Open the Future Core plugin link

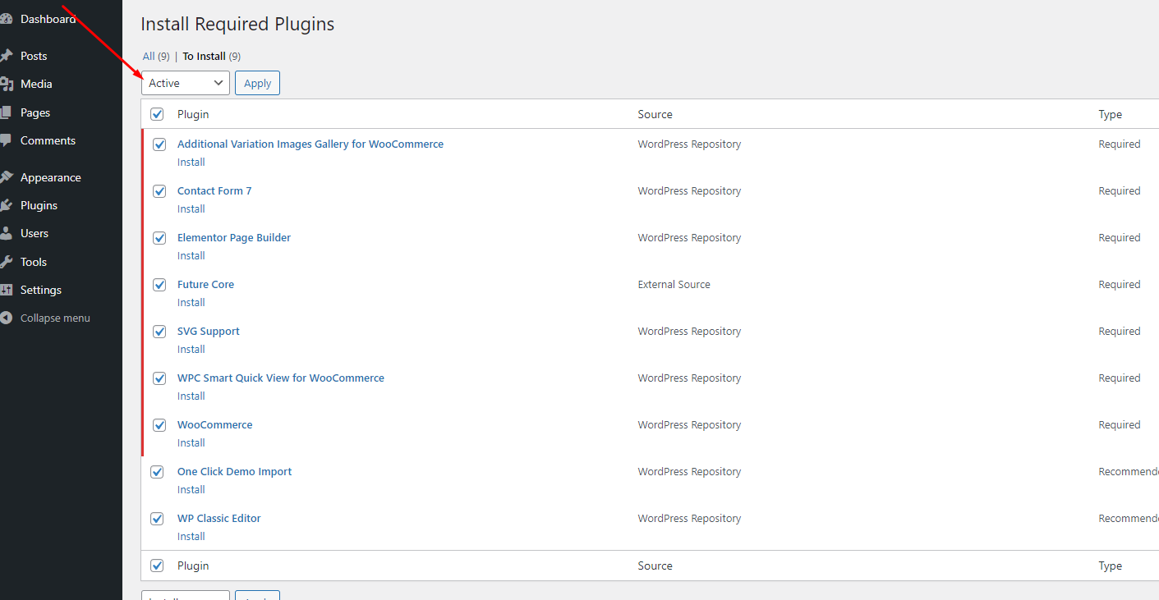point(205,284)
